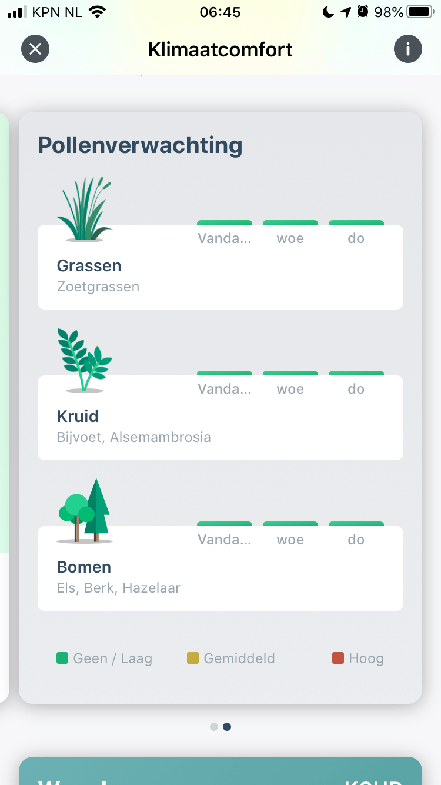The image size is (441, 785).
Task: Select Bomen Thursday pollen bar
Action: coord(356,525)
